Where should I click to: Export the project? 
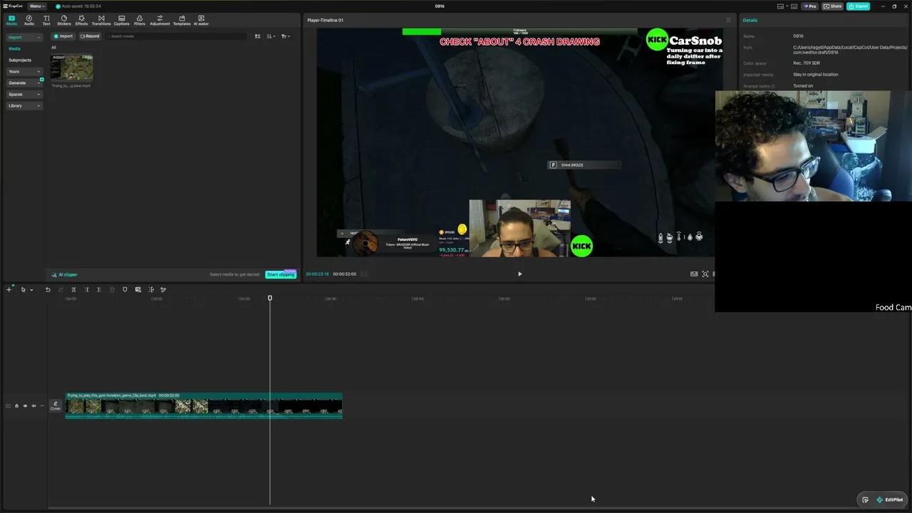click(859, 6)
